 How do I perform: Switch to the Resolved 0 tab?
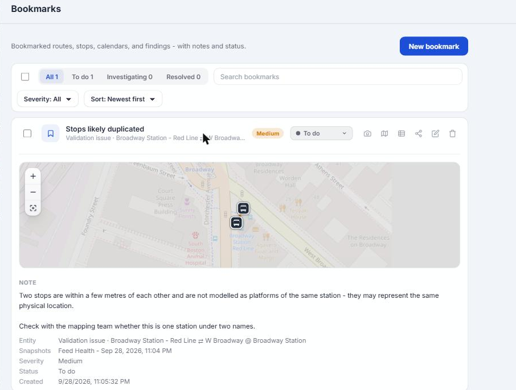click(x=183, y=77)
